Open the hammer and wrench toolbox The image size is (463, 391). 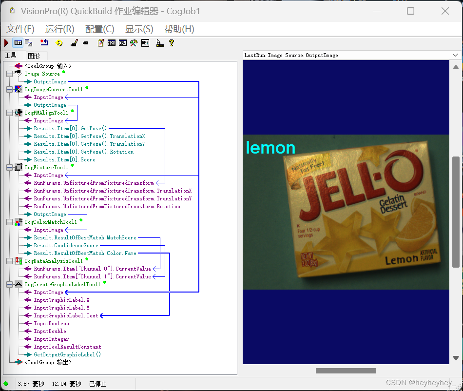(x=134, y=43)
